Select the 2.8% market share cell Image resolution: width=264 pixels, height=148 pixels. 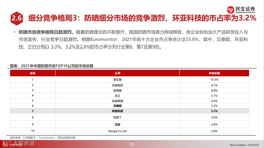click(214, 125)
